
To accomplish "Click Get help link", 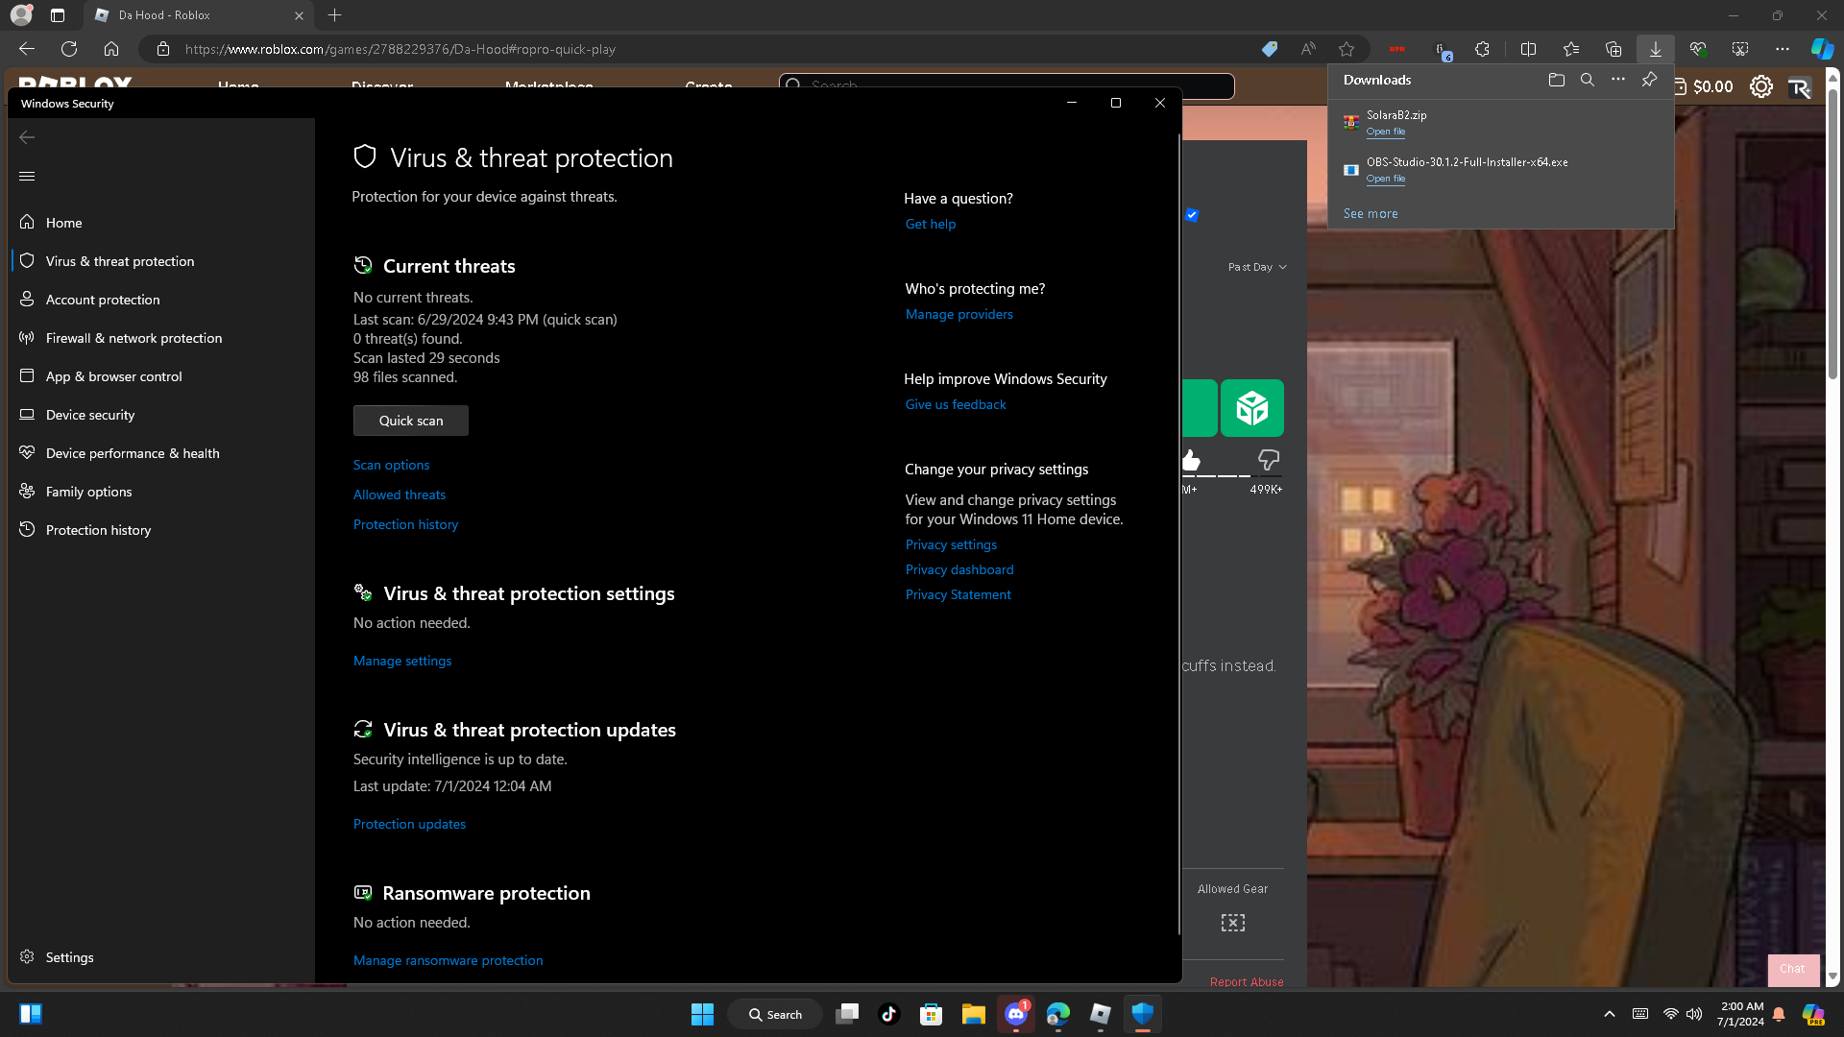I will point(931,224).
